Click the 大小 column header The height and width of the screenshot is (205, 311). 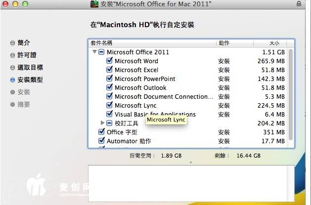pyautogui.click(x=273, y=43)
